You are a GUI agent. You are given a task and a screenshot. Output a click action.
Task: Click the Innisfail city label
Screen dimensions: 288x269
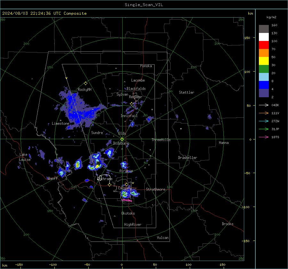click(129, 116)
